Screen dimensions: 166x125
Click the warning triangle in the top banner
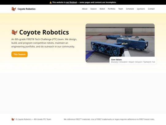[51, 2]
